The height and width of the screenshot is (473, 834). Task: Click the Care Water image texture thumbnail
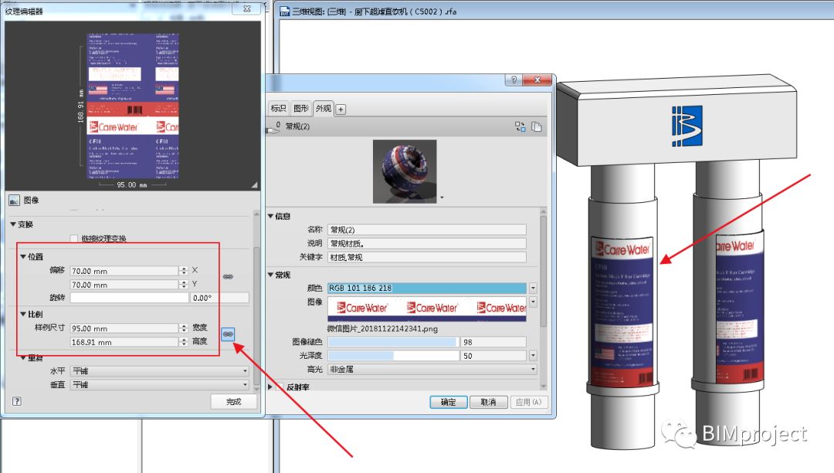click(x=426, y=308)
